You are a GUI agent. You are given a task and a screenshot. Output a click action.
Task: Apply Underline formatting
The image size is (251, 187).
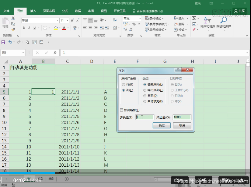[x=34, y=28]
